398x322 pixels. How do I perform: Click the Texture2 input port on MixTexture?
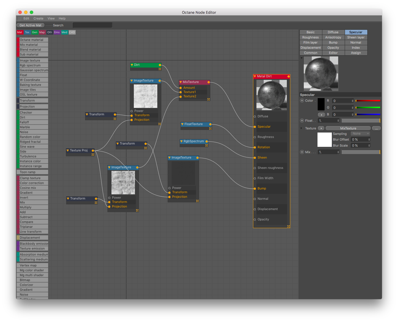tap(181, 97)
